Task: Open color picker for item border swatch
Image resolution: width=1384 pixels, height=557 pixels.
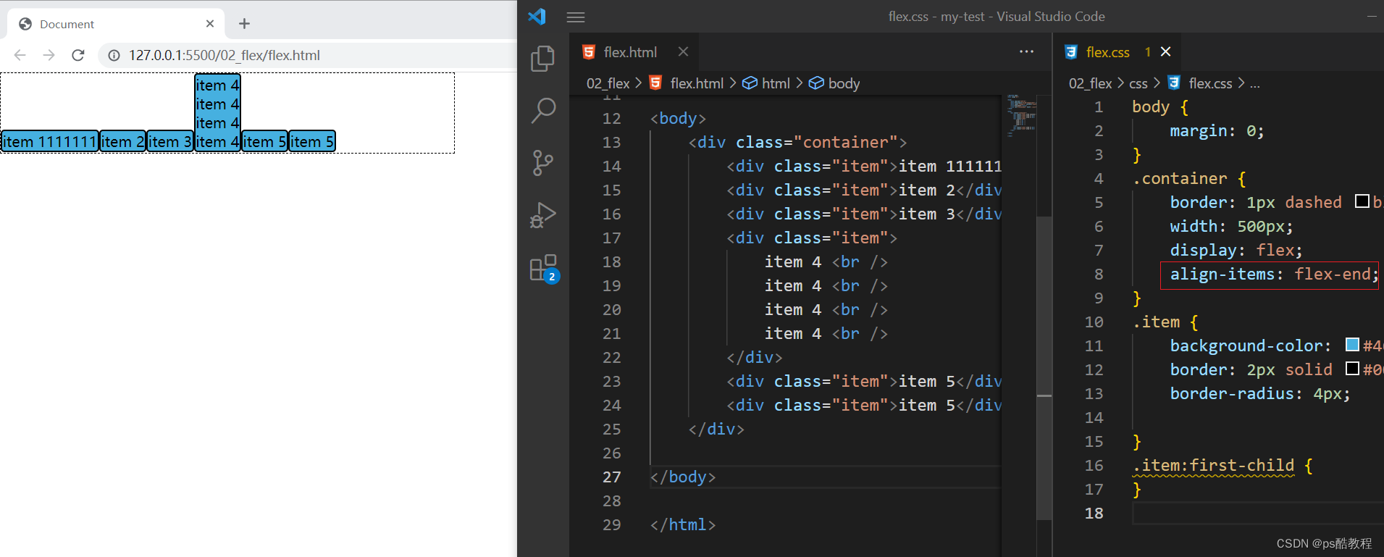Action: 1352,369
